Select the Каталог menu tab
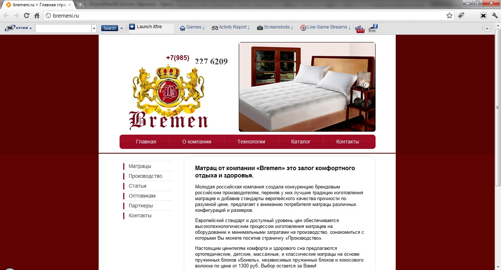Image resolution: width=501 pixels, height=270 pixels. tap(301, 142)
